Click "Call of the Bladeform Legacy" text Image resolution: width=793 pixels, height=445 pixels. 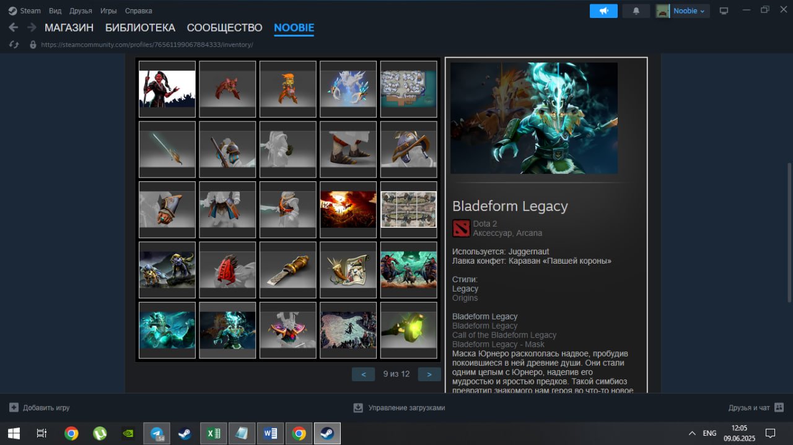pos(504,335)
